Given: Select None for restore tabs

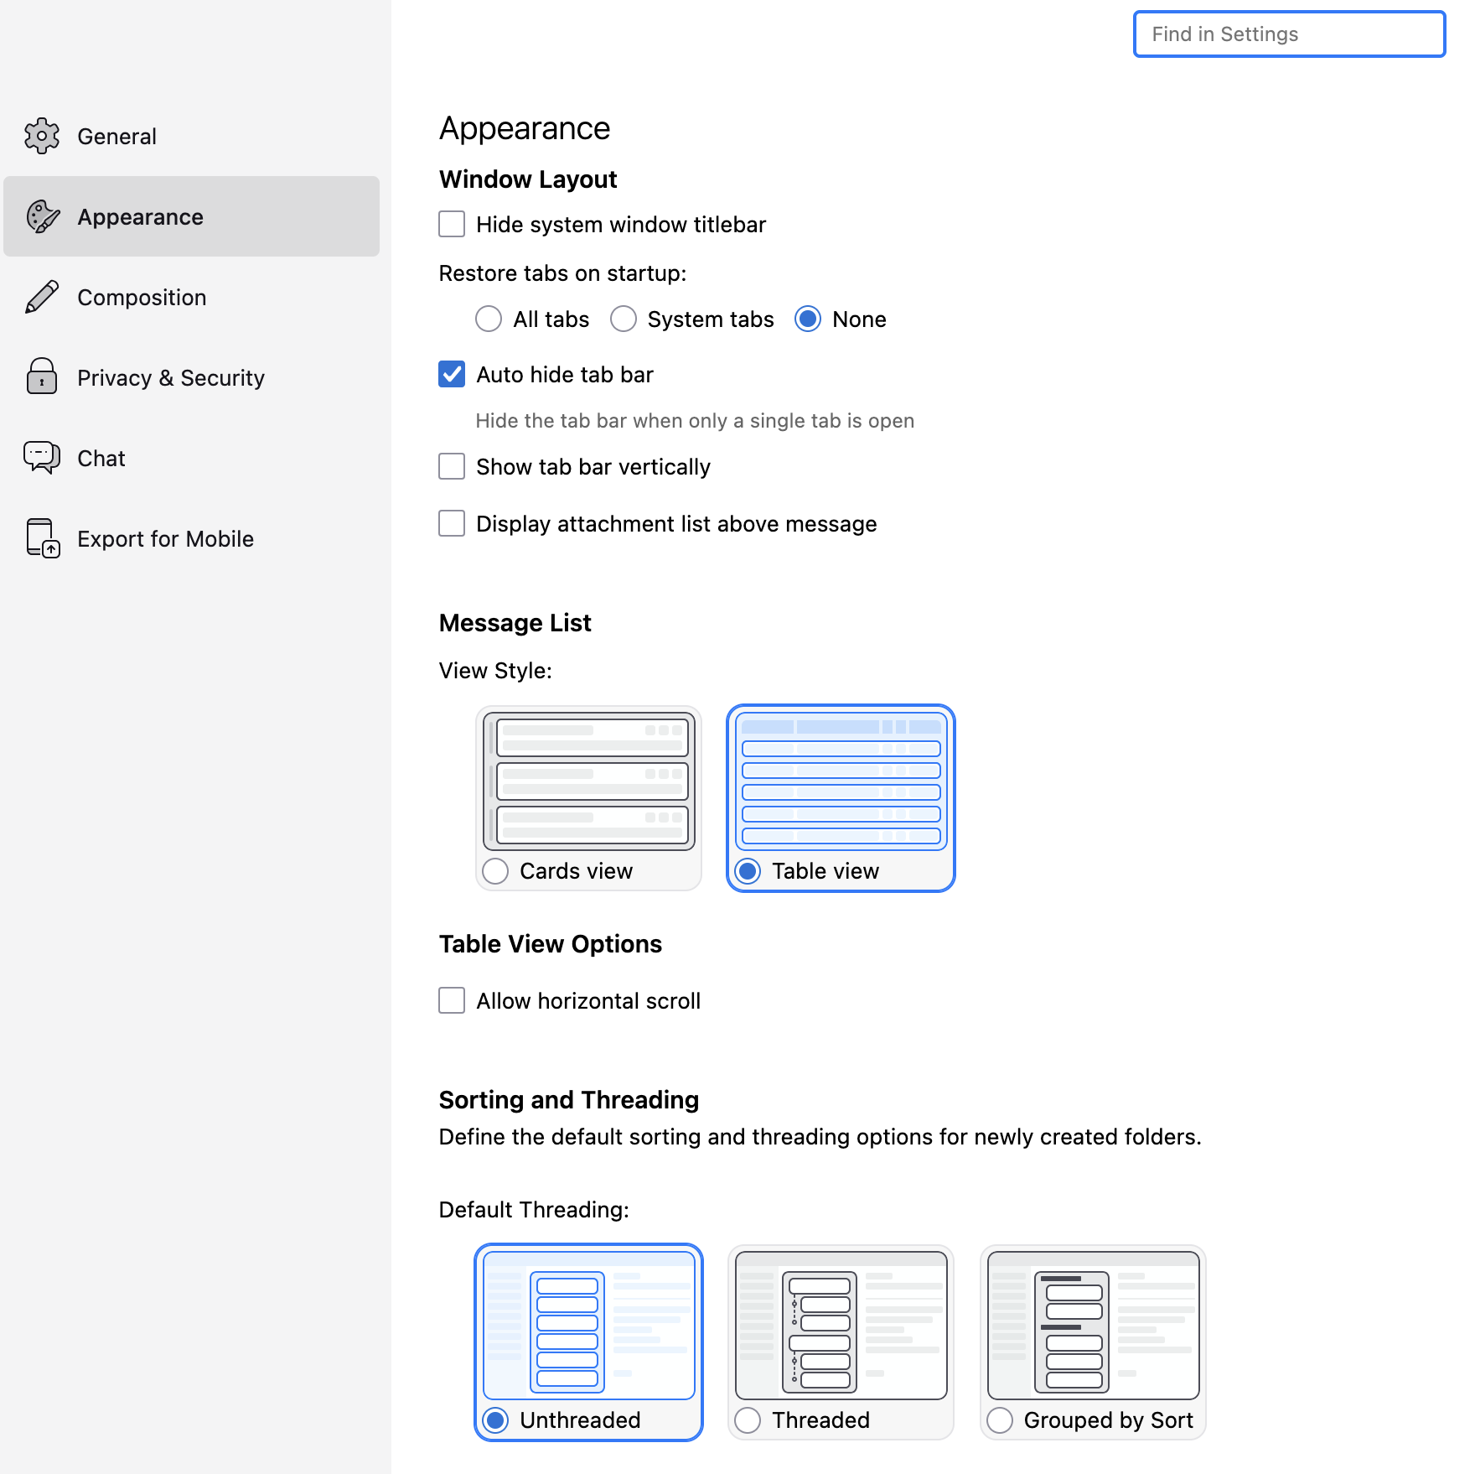Looking at the screenshot, I should (807, 319).
